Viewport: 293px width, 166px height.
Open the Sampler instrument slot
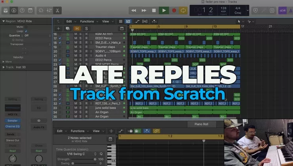[x=13, y=121]
